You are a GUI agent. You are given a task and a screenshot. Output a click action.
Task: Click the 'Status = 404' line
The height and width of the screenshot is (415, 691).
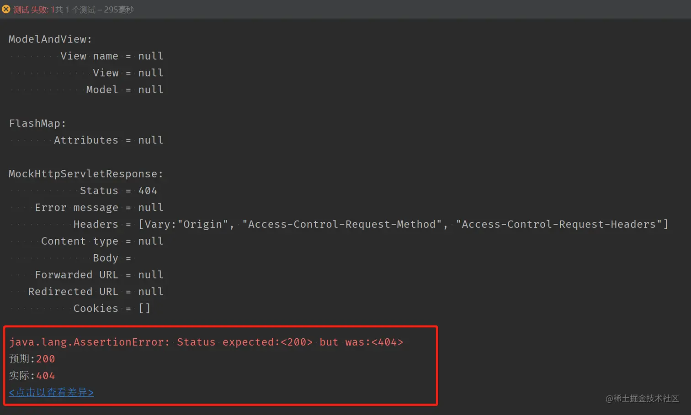(118, 190)
